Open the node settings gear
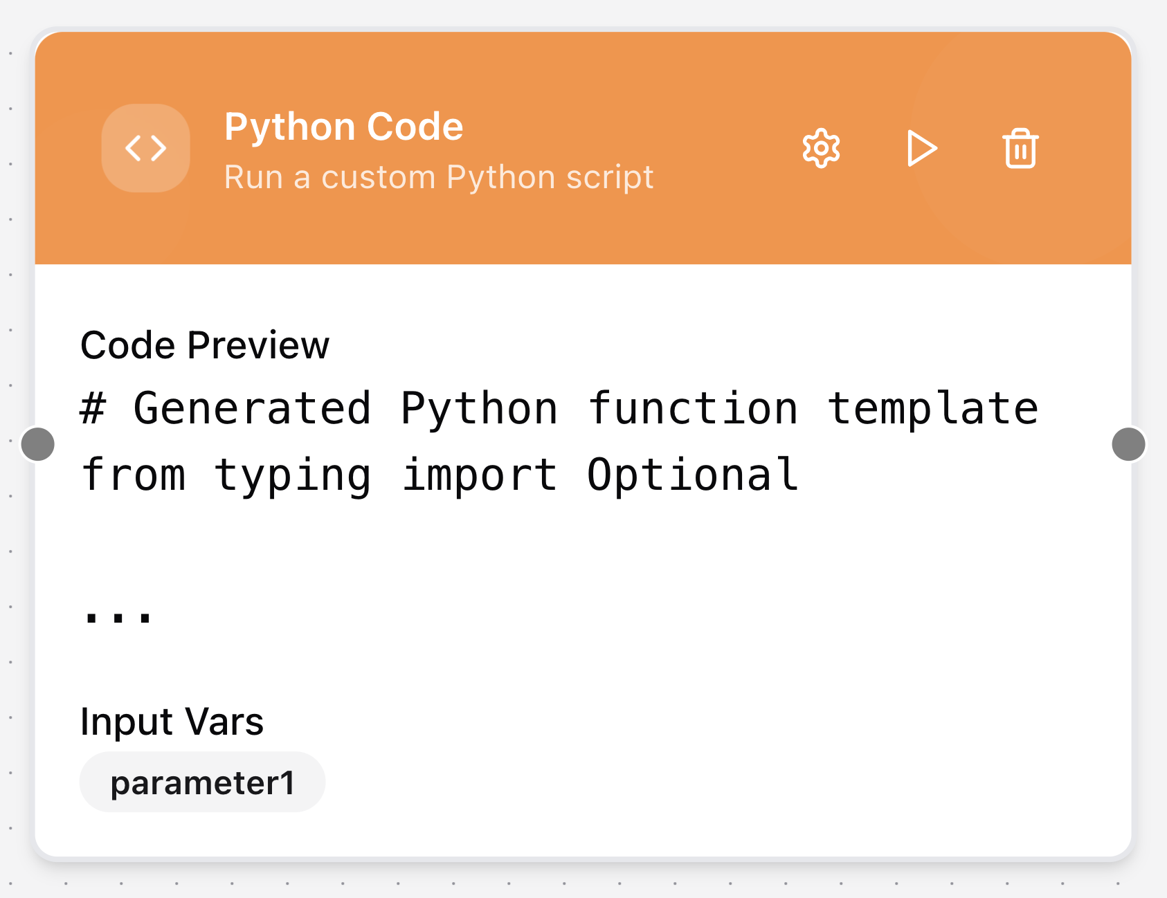 tap(821, 148)
